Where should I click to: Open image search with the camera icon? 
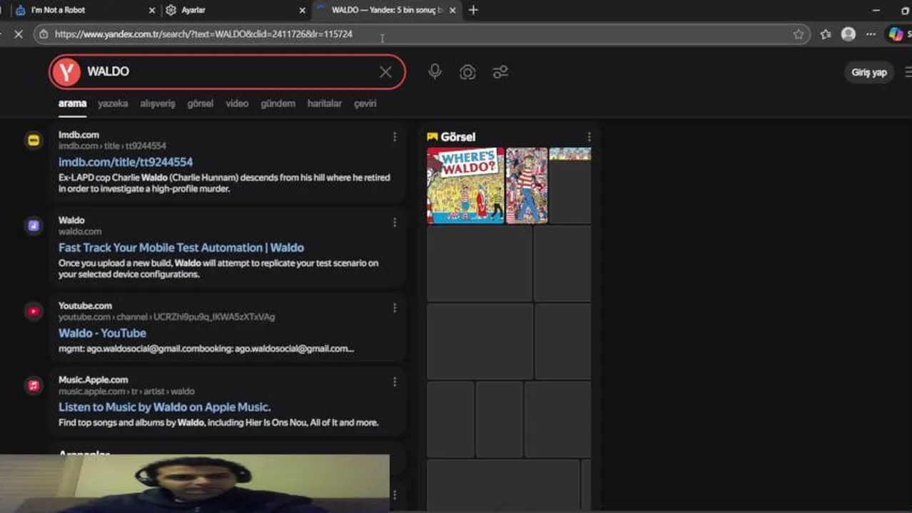pos(467,72)
